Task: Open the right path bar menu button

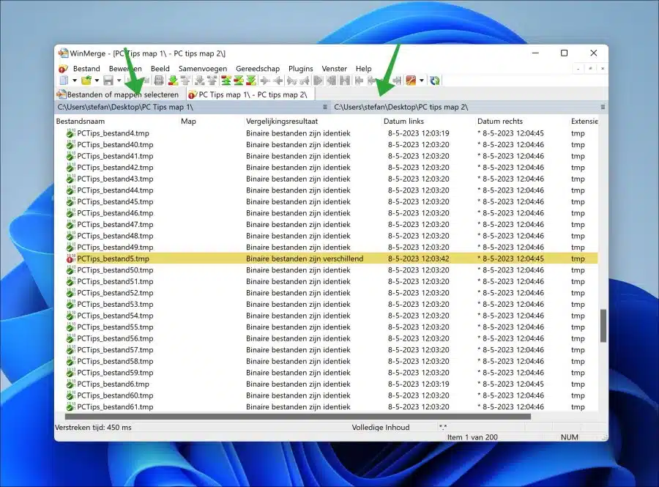Action: [x=603, y=107]
